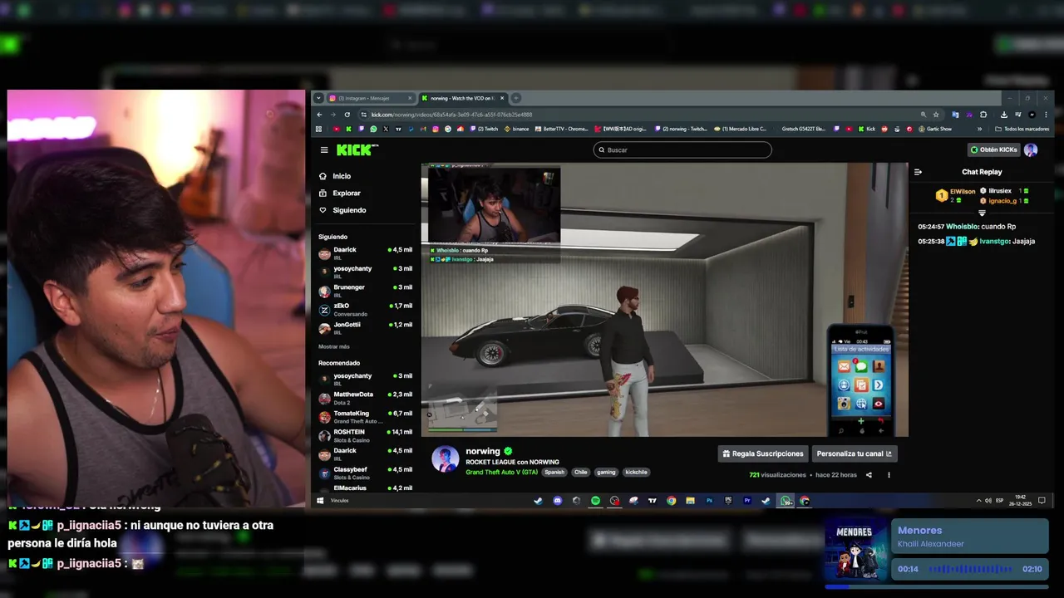Bookmark this page with star icon
The width and height of the screenshot is (1064, 598).
point(936,115)
